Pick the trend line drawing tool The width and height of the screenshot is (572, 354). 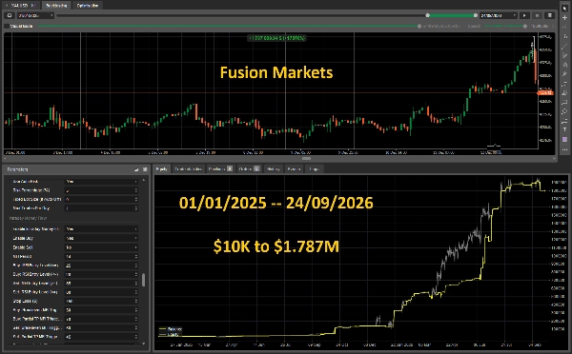click(x=564, y=47)
